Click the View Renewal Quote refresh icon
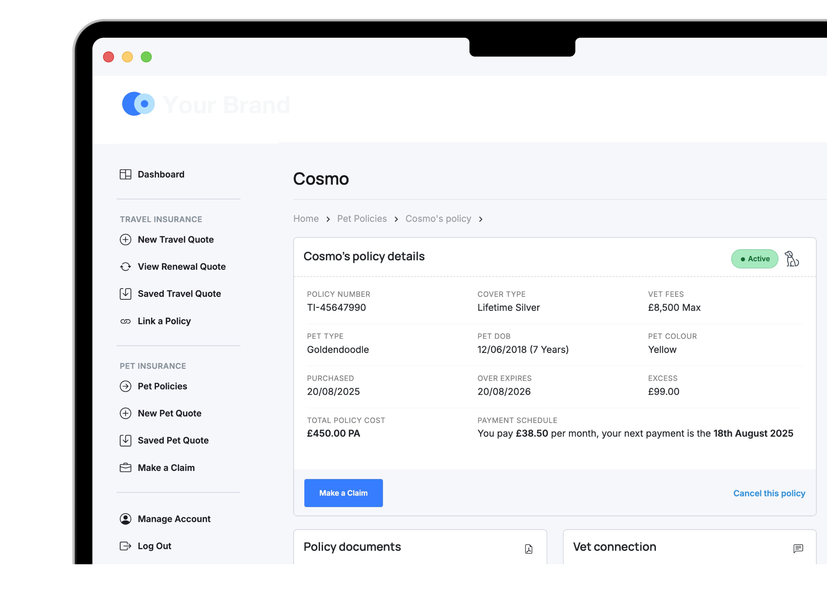 click(x=125, y=267)
